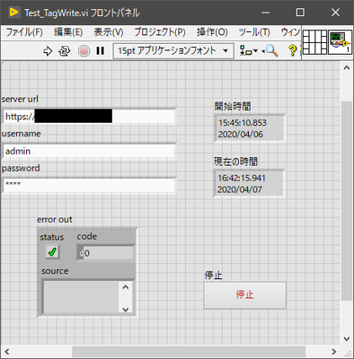Click the VI icon thumbnail
The image size is (354, 359).
pyautogui.click(x=340, y=42)
